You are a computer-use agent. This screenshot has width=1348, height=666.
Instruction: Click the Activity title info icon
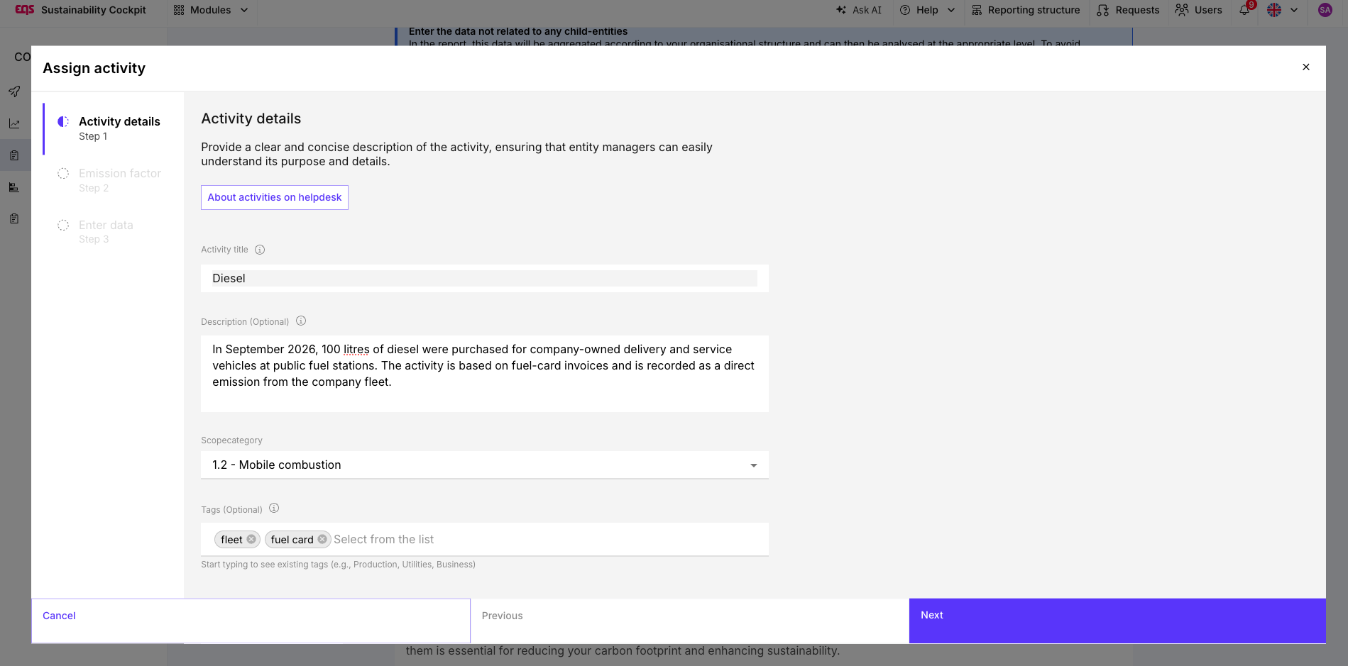point(260,250)
